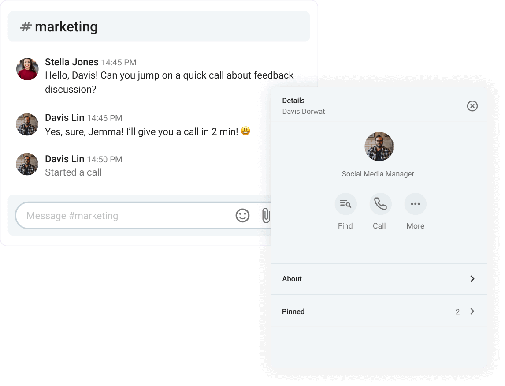Expand the About section chevron
The width and height of the screenshot is (505, 386).
472,279
